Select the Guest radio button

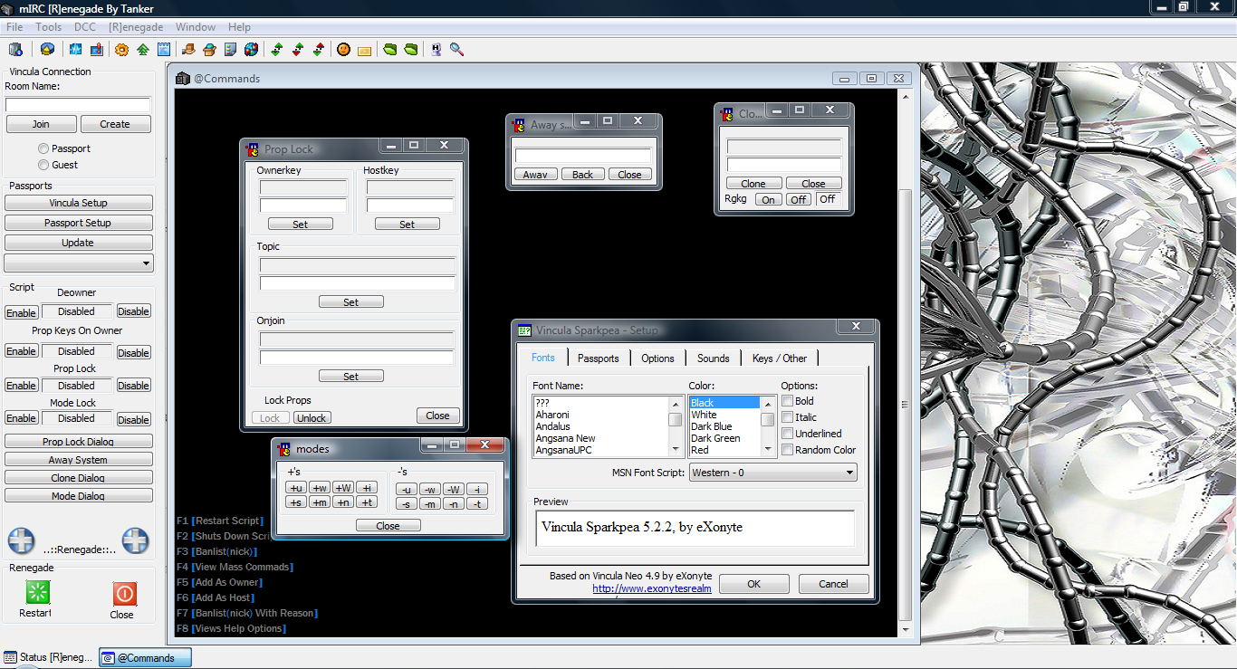pos(43,165)
